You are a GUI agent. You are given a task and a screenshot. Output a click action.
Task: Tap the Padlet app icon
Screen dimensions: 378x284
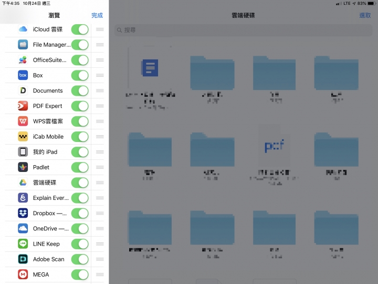(23, 167)
